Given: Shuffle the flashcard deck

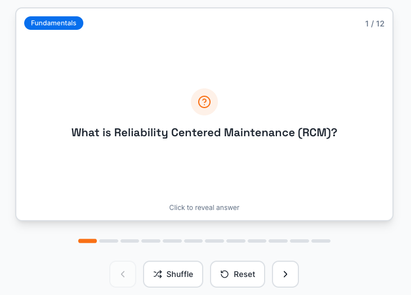Looking at the screenshot, I should point(173,274).
